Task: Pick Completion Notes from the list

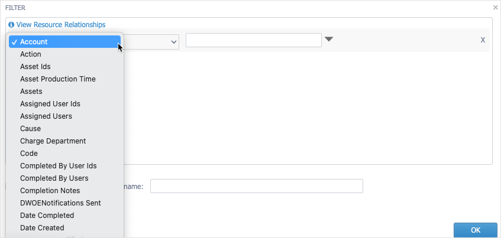Action: point(65,191)
